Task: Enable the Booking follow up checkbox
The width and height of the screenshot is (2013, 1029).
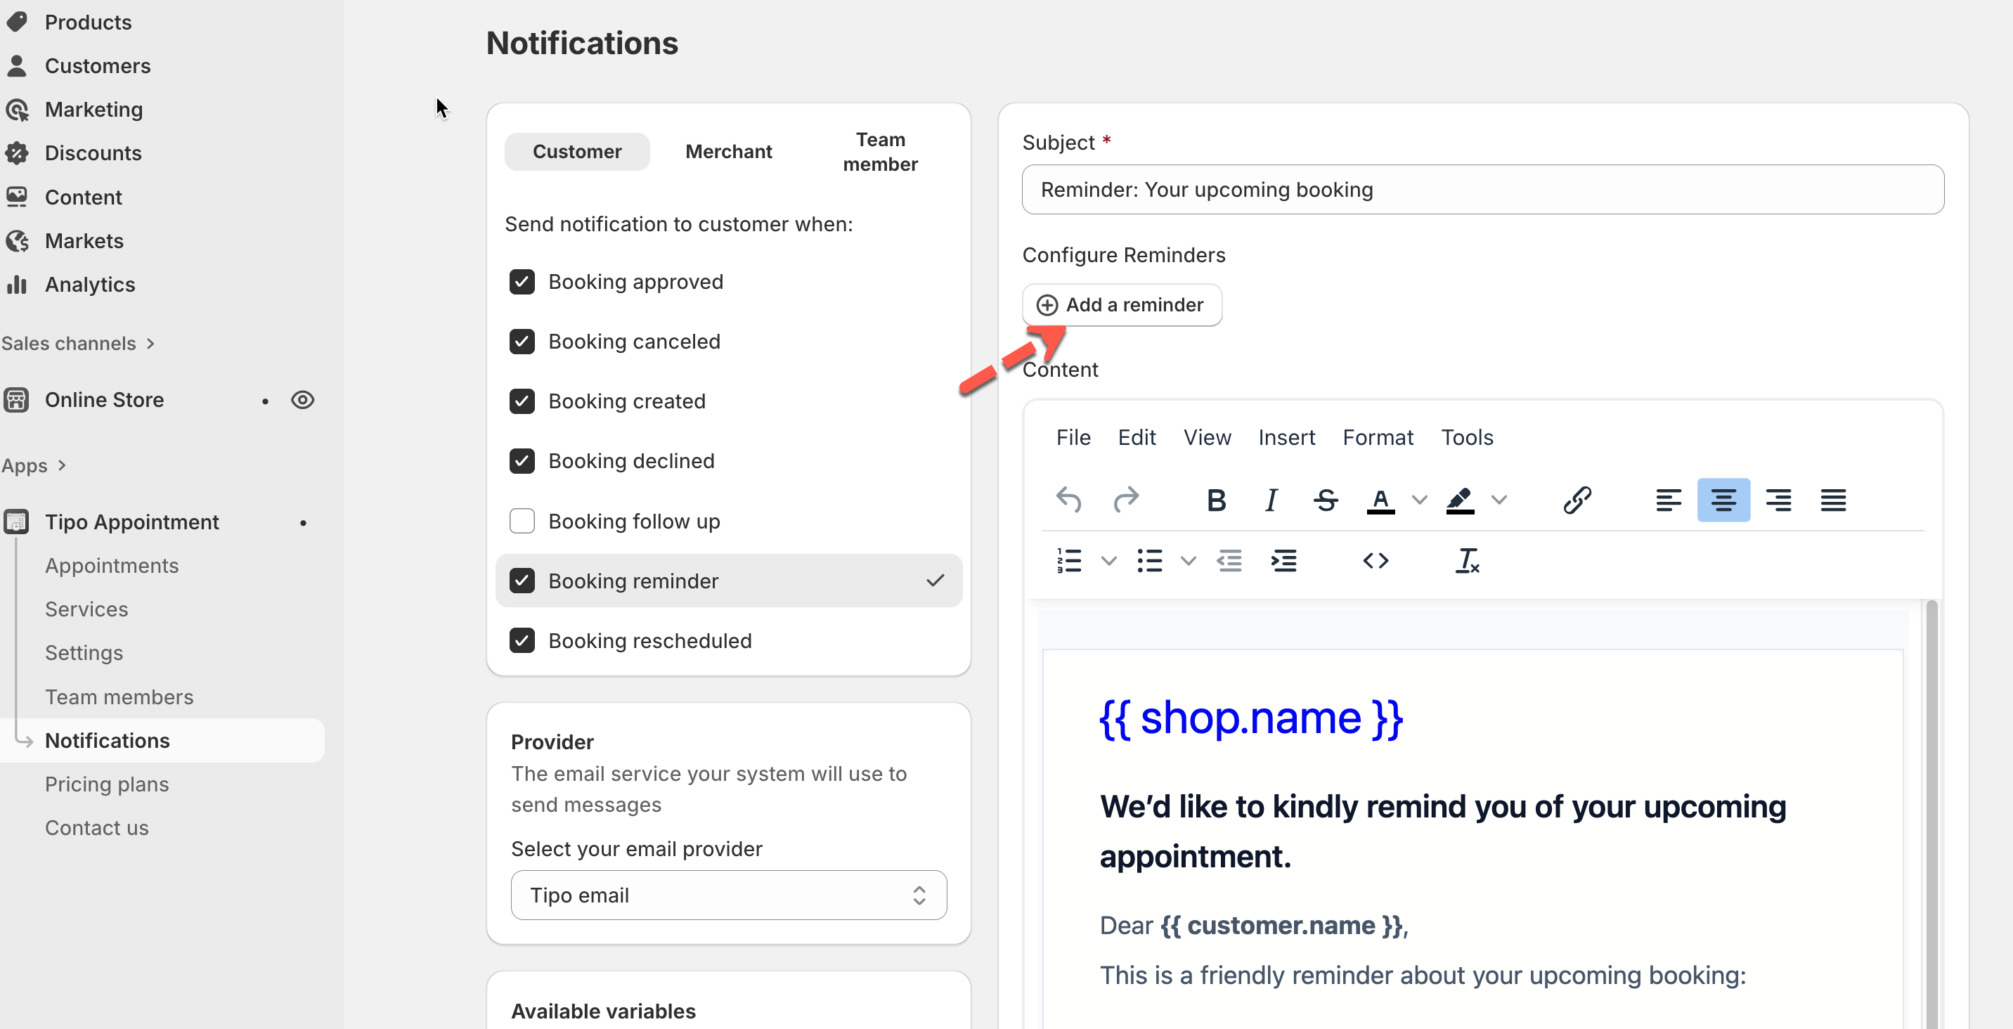Action: pyautogui.click(x=522, y=521)
